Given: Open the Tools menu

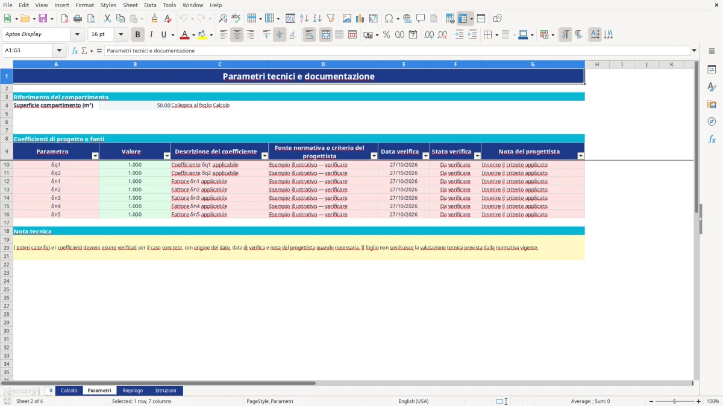Looking at the screenshot, I should point(169,5).
